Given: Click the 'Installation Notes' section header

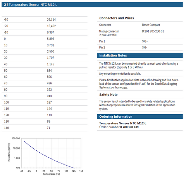Looking at the screenshot, I should [140, 56].
